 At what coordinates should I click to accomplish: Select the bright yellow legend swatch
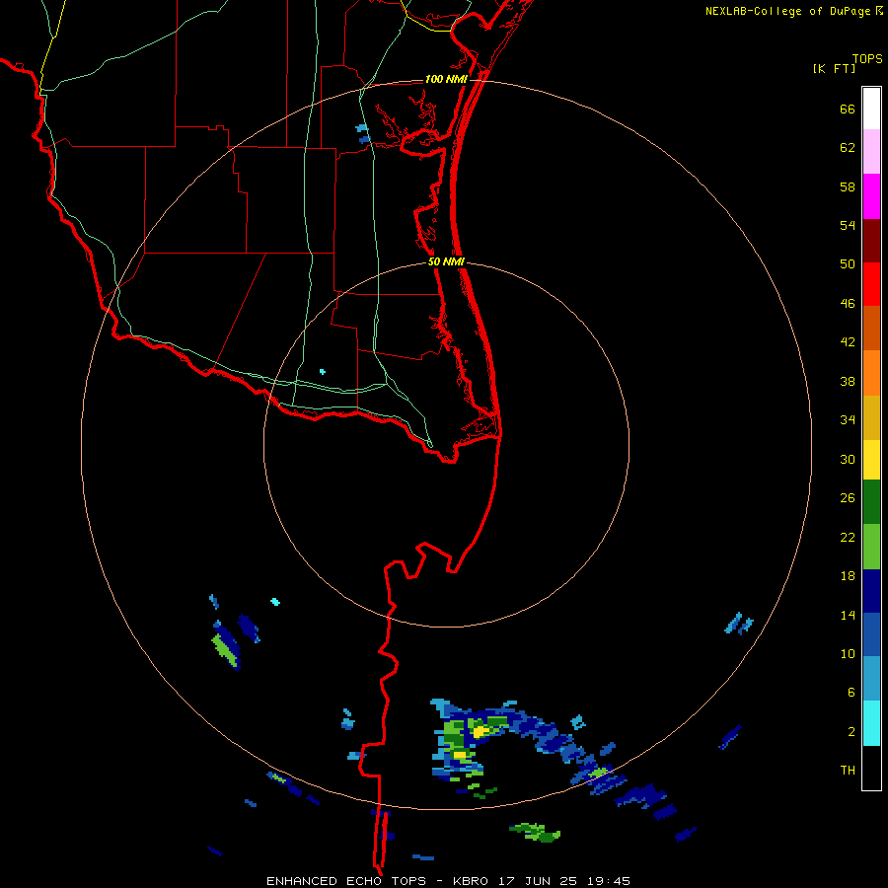[x=871, y=460]
